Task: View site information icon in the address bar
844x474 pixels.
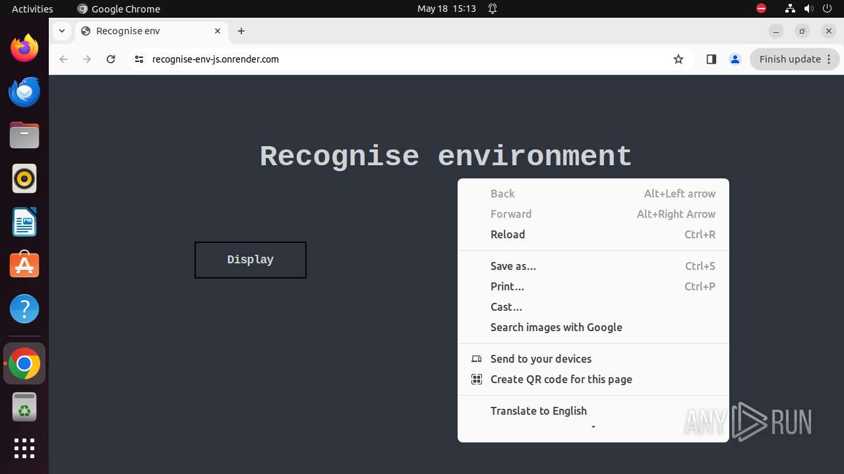Action: 138,59
